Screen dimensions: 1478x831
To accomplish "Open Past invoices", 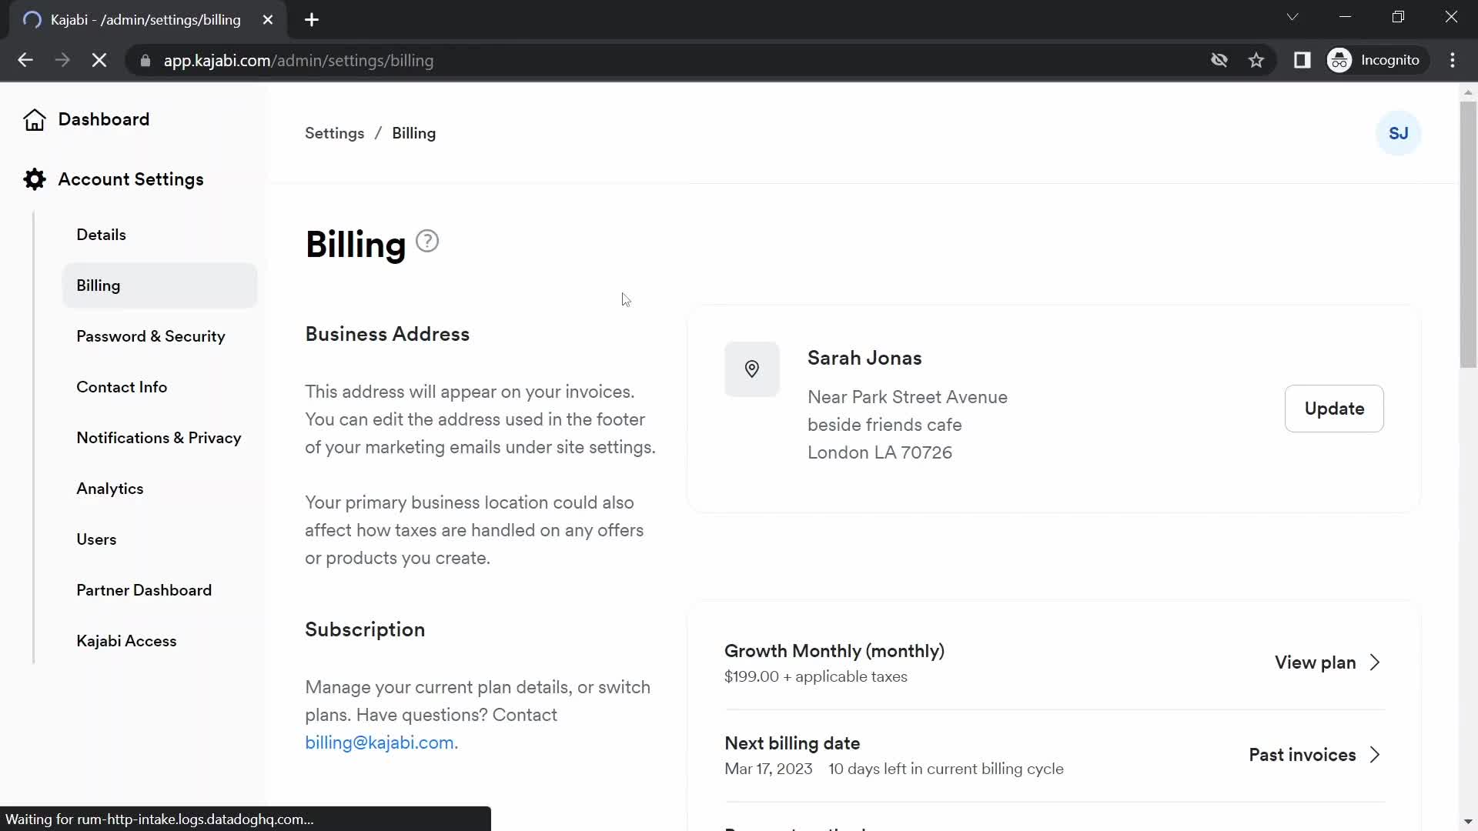I will coord(1302,755).
